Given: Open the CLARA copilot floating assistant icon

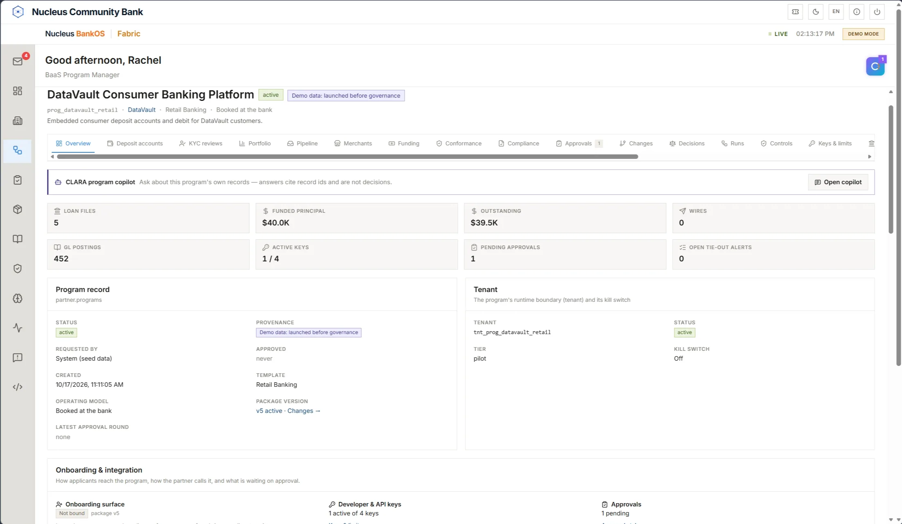Looking at the screenshot, I should 875,66.
